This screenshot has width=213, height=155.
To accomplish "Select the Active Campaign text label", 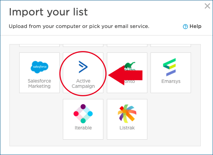I will [83, 84].
